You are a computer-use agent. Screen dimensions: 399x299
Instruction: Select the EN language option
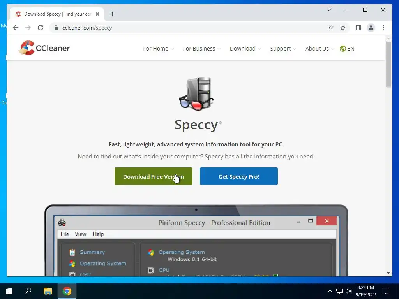[351, 49]
